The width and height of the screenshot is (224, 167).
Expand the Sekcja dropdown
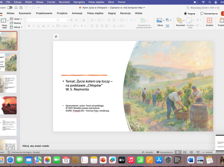tap(17, 27)
